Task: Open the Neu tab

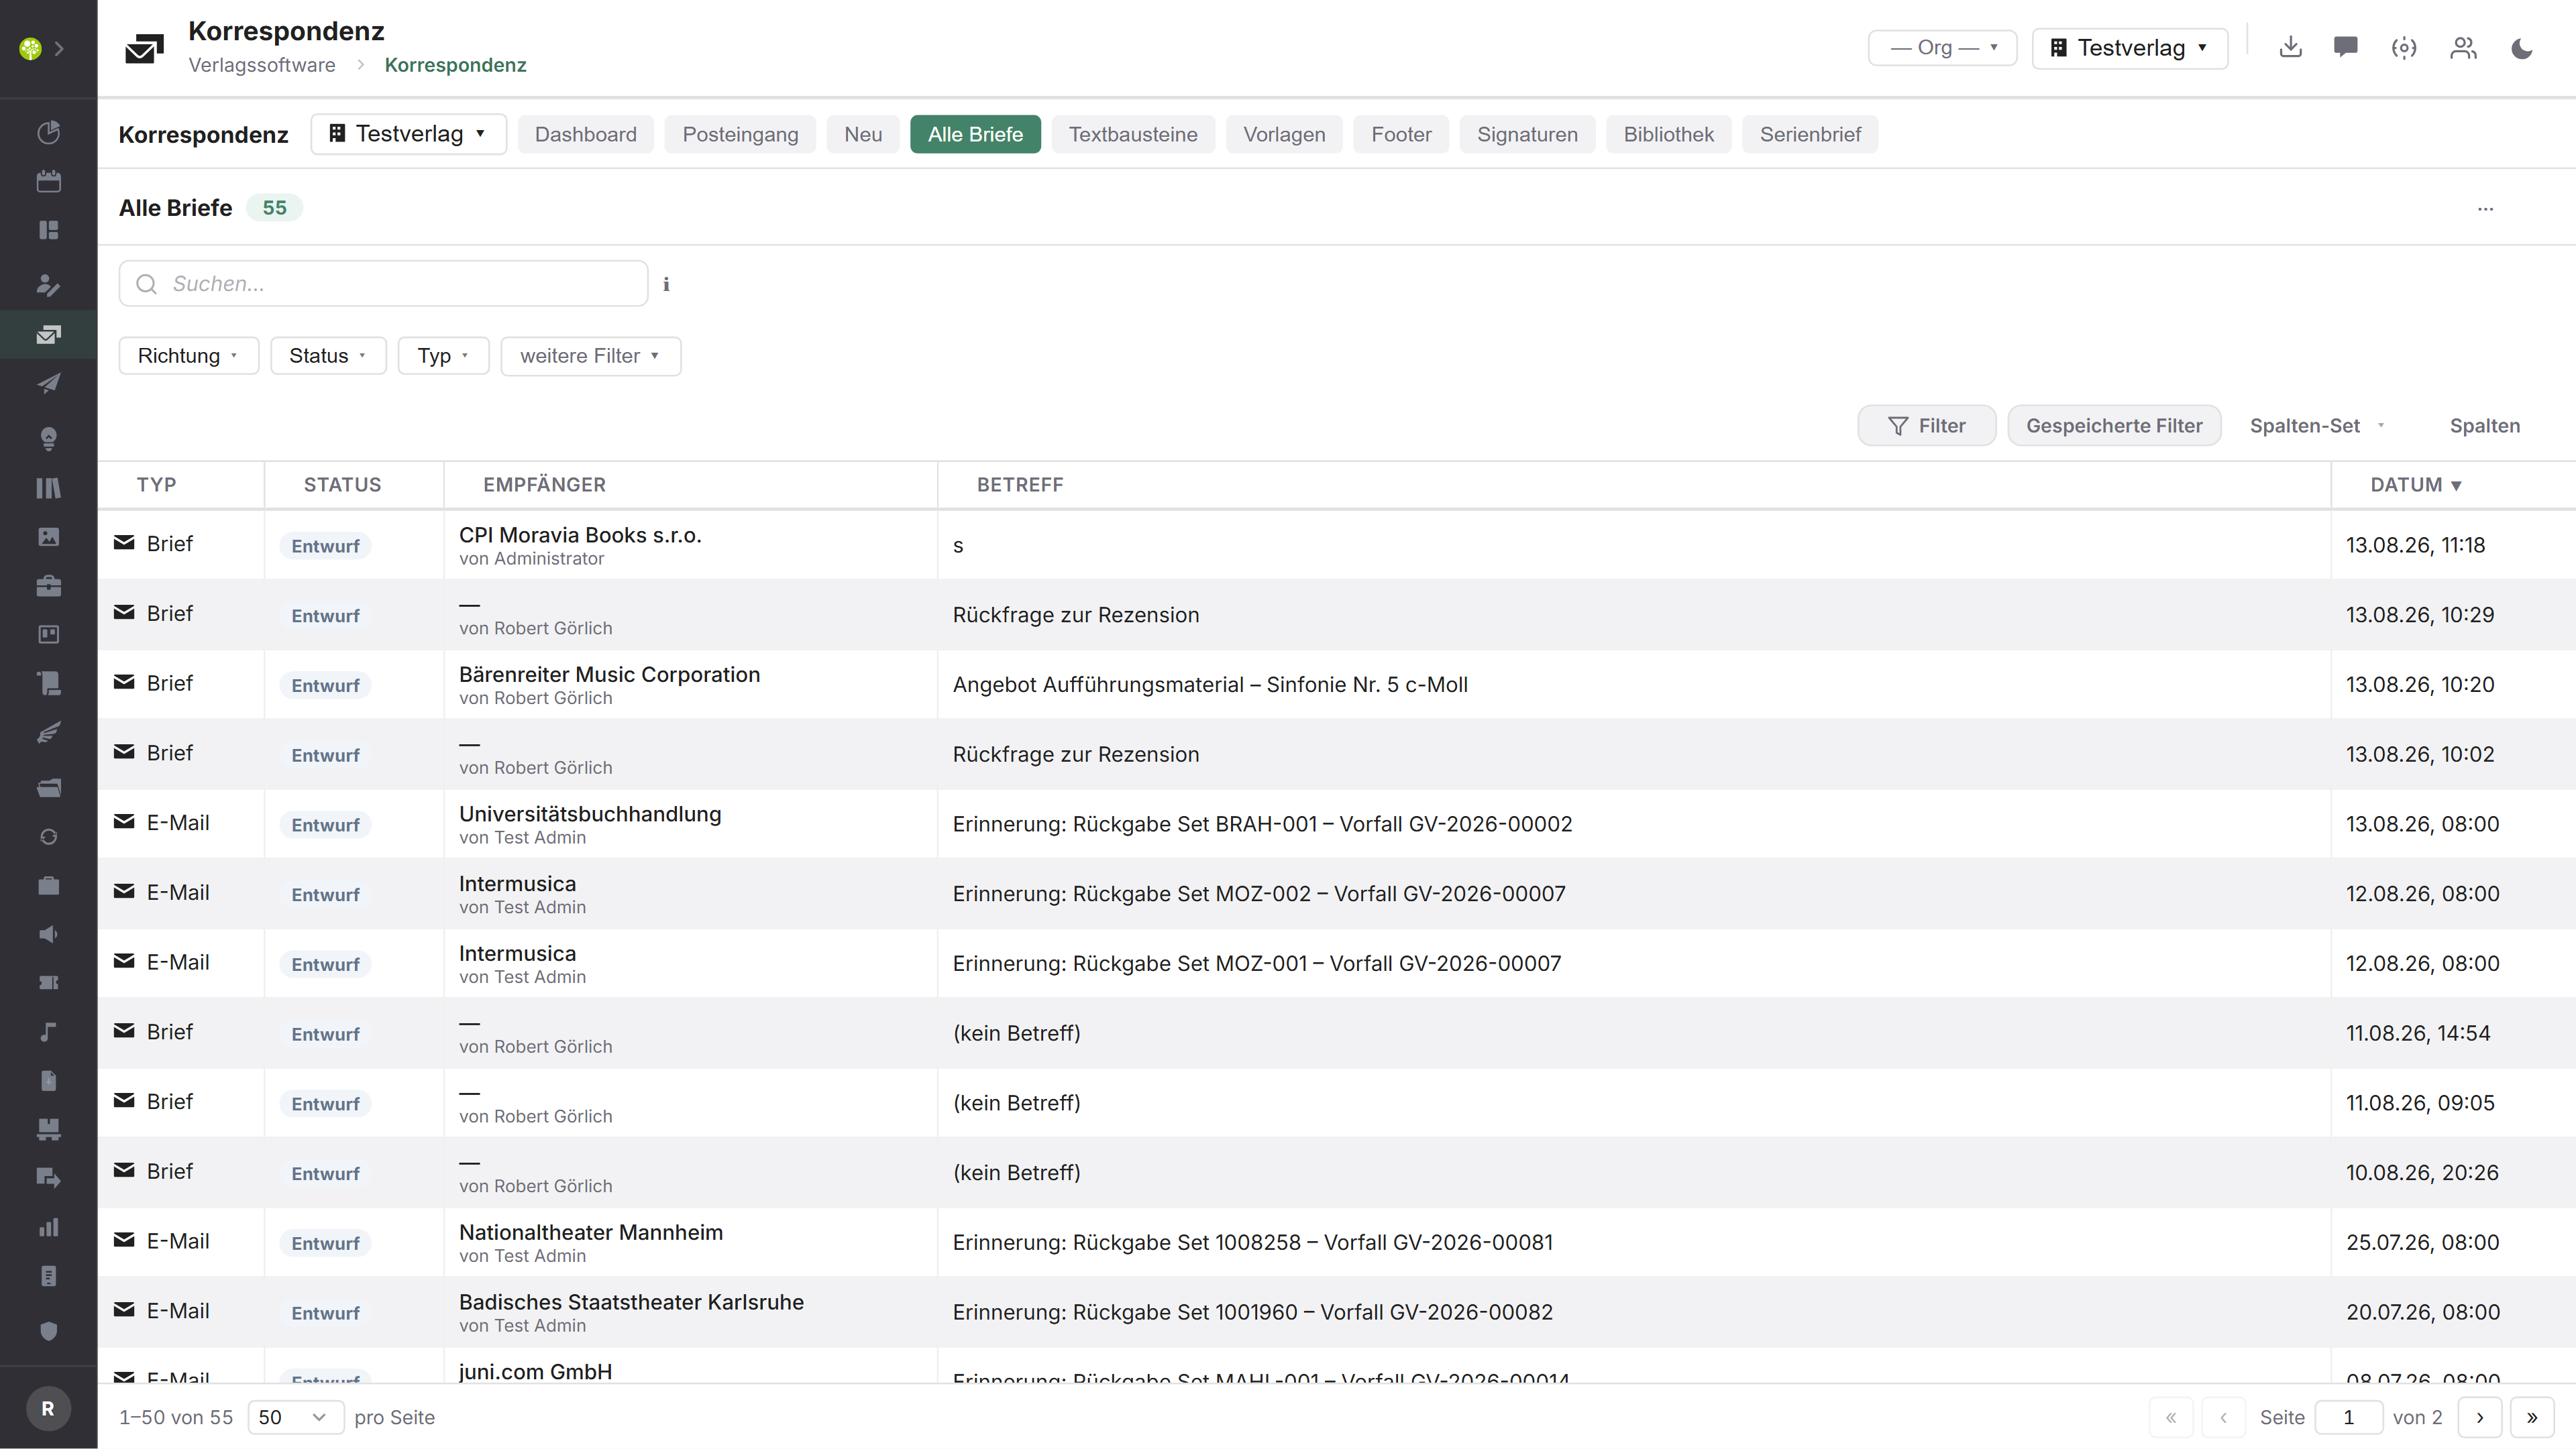Action: point(863,134)
